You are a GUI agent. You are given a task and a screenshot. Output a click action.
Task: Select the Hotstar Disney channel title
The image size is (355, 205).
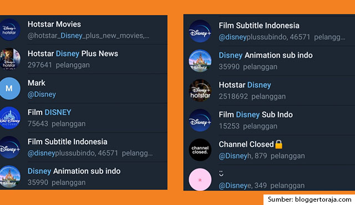(x=245, y=85)
